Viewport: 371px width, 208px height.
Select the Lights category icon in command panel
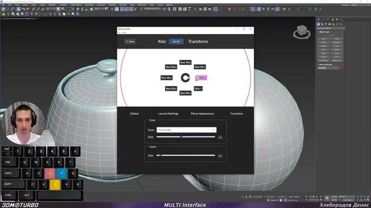tap(326, 24)
